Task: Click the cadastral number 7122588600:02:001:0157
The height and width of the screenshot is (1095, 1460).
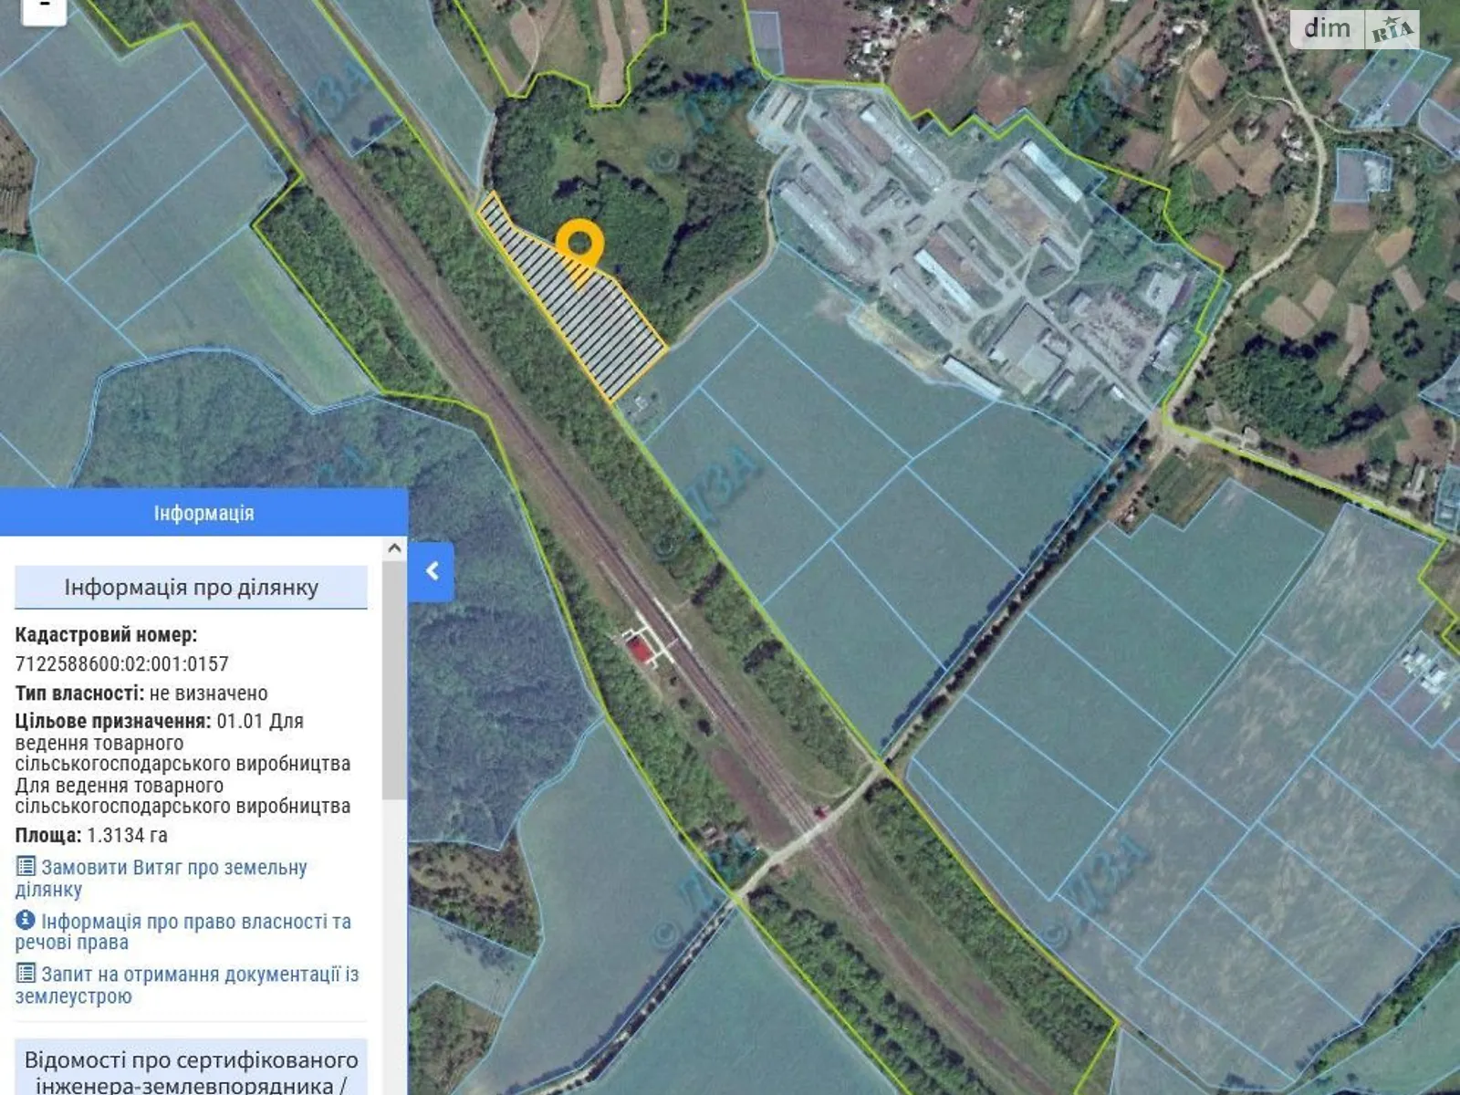Action: coord(122,664)
